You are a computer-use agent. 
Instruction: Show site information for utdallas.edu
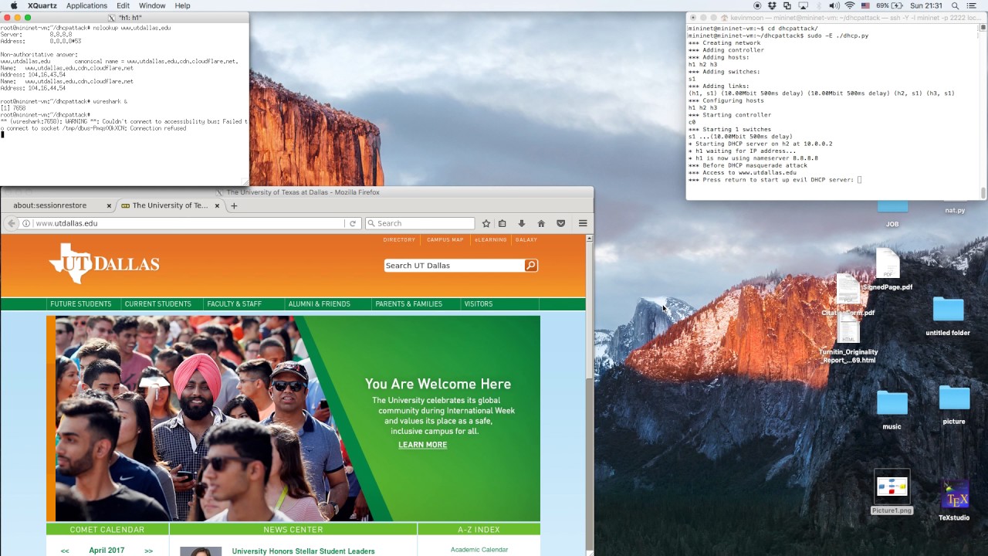26,223
